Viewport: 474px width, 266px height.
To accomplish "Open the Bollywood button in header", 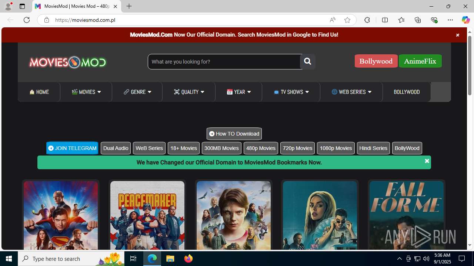I will click(376, 61).
